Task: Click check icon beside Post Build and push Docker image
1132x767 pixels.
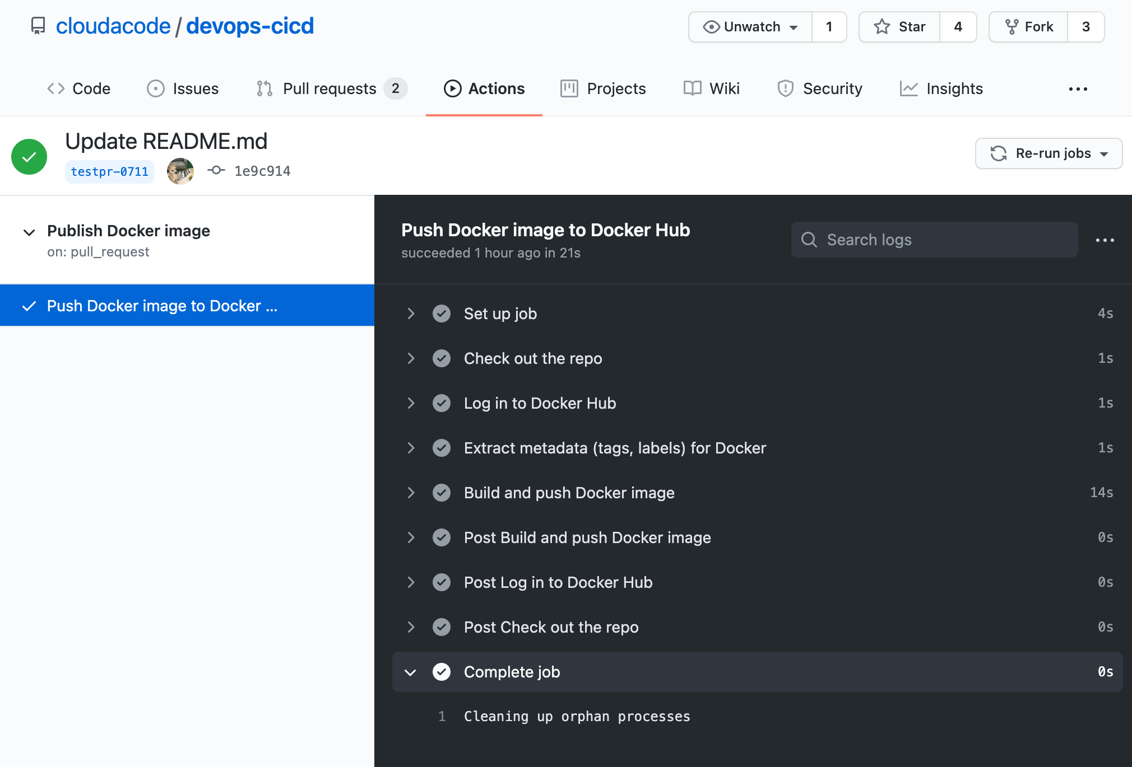Action: click(x=442, y=537)
